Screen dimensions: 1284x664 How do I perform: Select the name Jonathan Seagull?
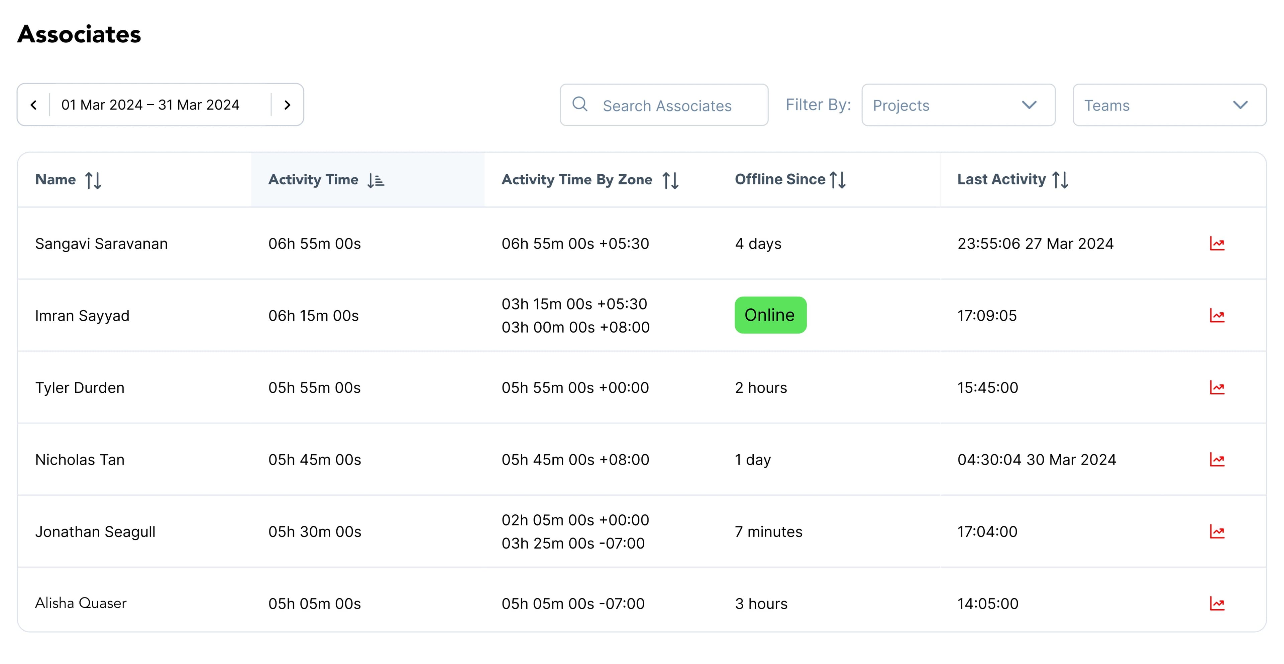(x=95, y=532)
